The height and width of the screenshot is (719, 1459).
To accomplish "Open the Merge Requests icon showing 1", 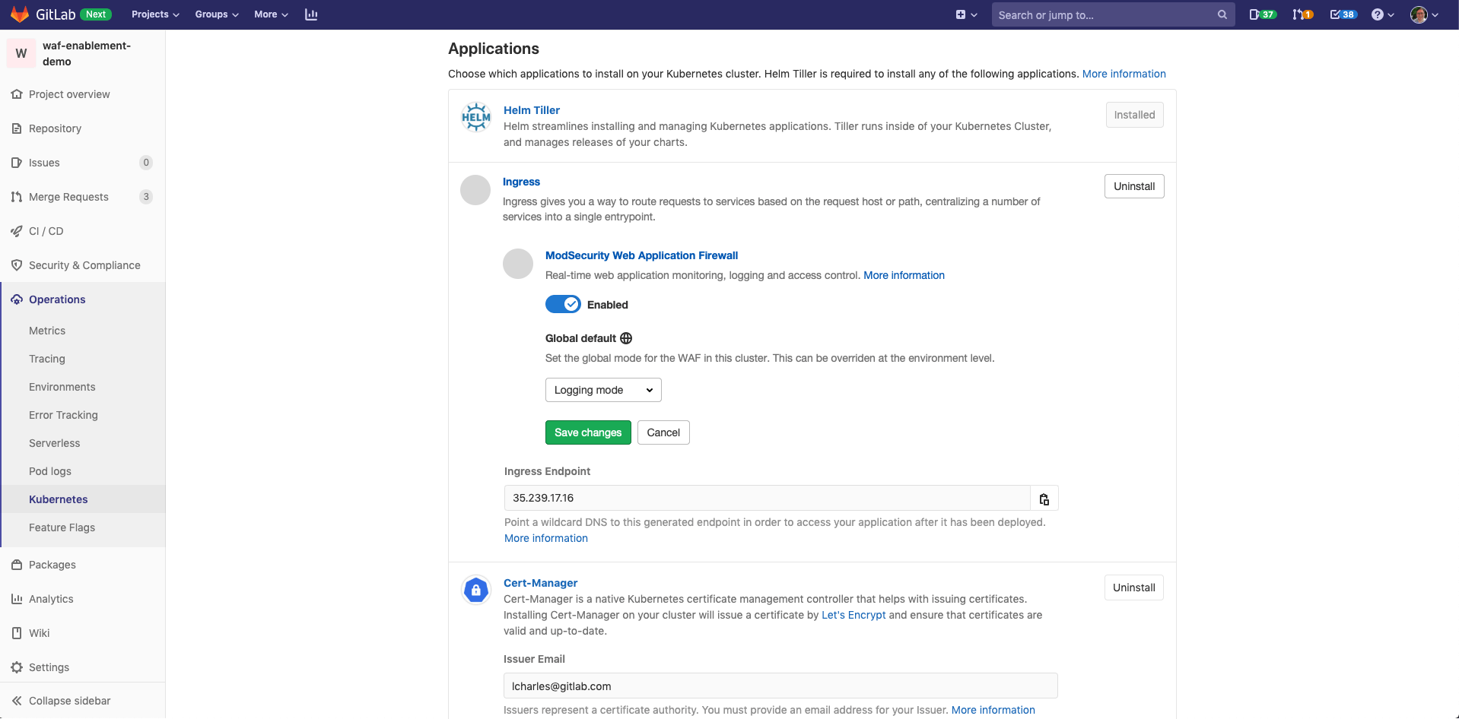I will [1302, 14].
